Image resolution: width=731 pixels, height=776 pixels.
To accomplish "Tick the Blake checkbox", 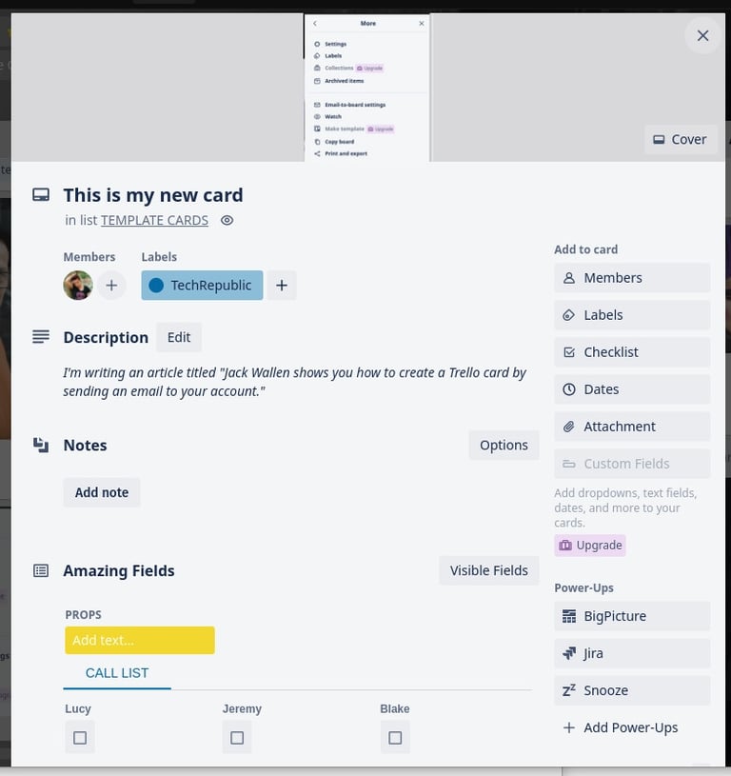I will 395,737.
